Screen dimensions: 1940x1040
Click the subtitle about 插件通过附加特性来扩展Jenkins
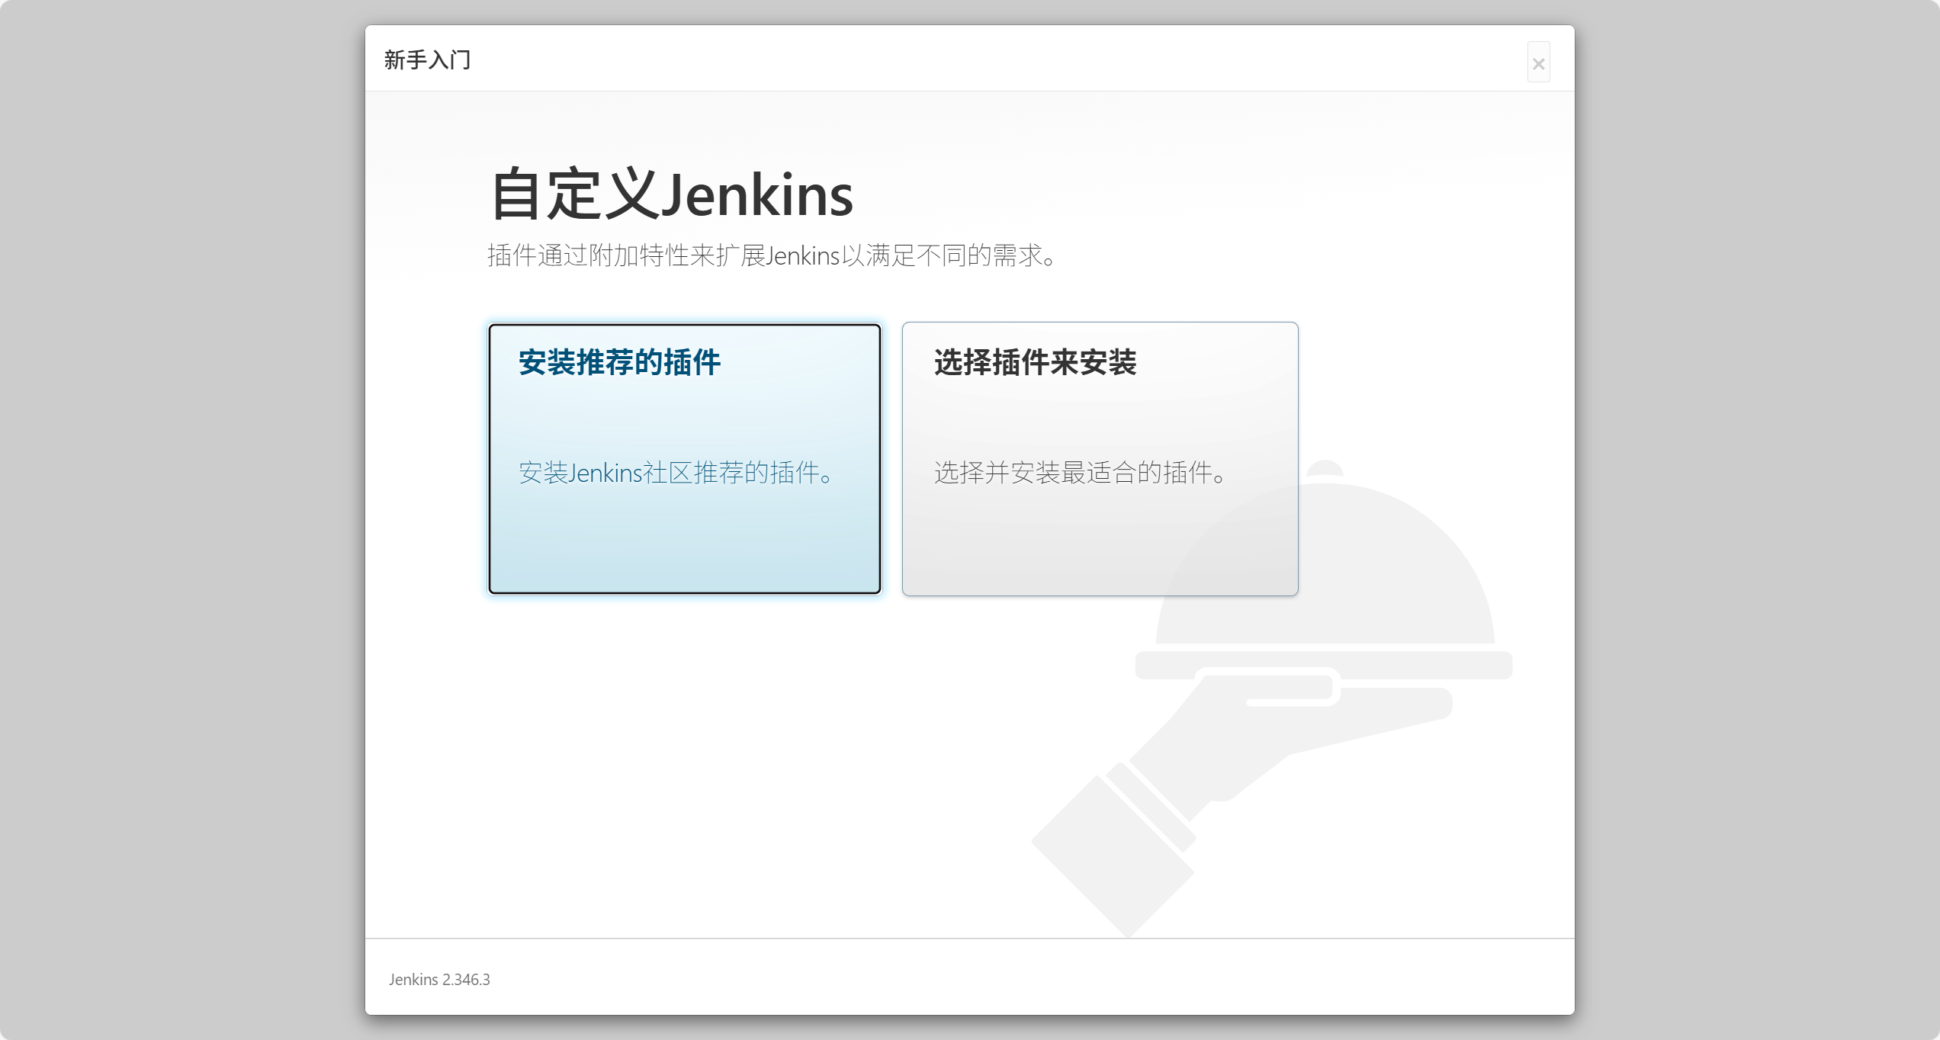click(772, 255)
